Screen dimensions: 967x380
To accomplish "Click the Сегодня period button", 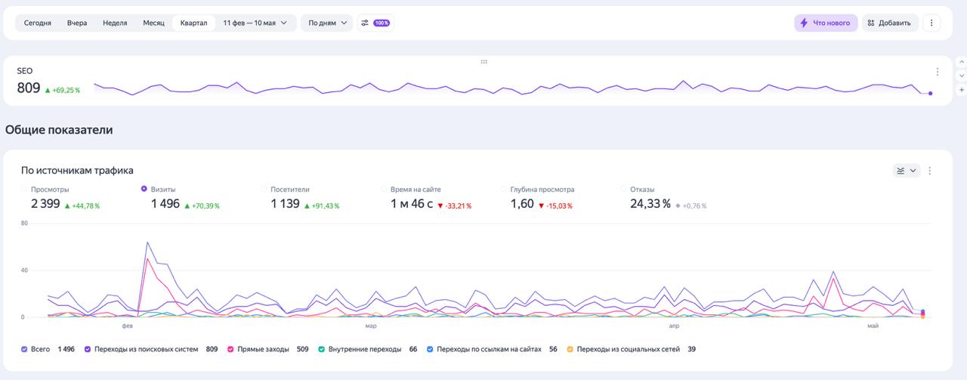I will (38, 23).
